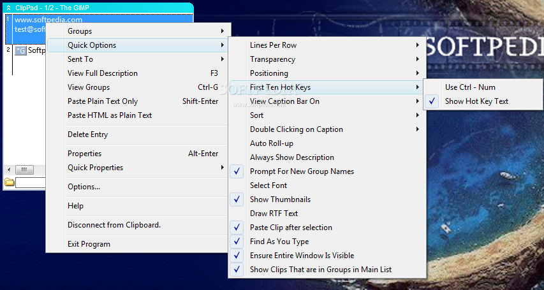Click Select Font option
The height and width of the screenshot is (290, 544).
[x=327, y=185]
